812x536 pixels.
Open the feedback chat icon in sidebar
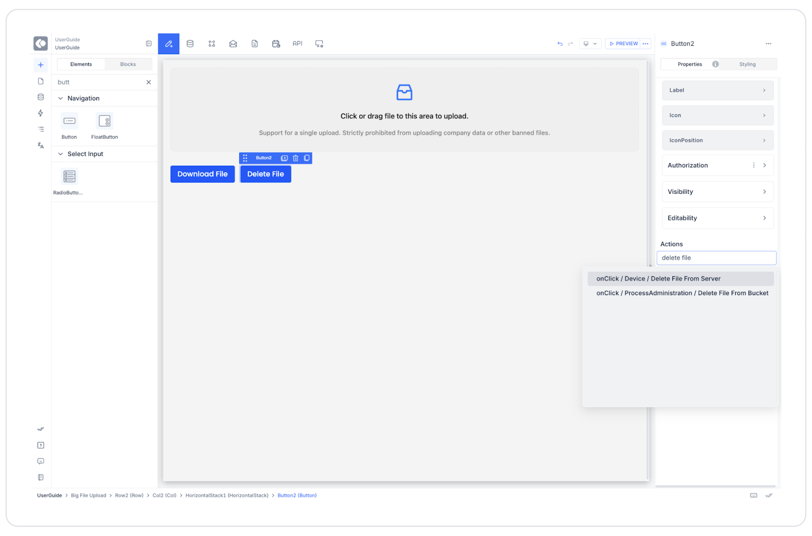point(41,461)
